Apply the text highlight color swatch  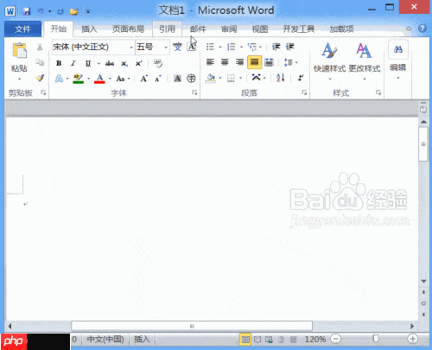pos(78,79)
